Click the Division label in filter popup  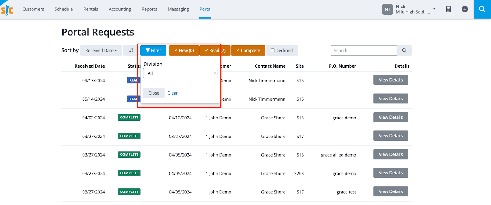tap(153, 64)
